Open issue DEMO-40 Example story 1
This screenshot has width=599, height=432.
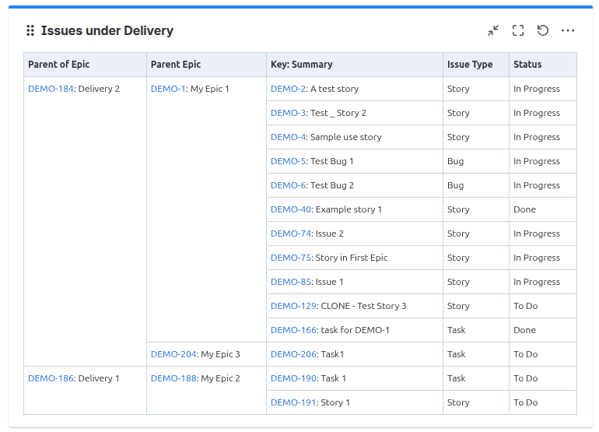pyautogui.click(x=291, y=209)
